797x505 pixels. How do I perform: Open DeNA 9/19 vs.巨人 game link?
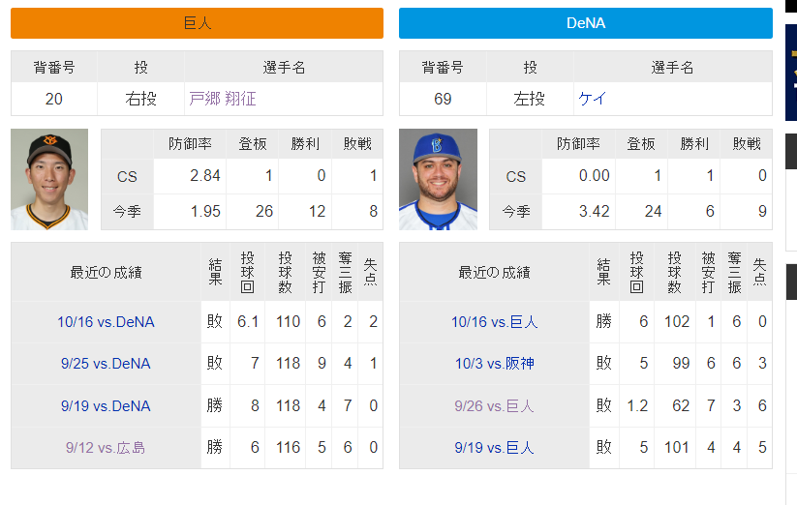(494, 448)
